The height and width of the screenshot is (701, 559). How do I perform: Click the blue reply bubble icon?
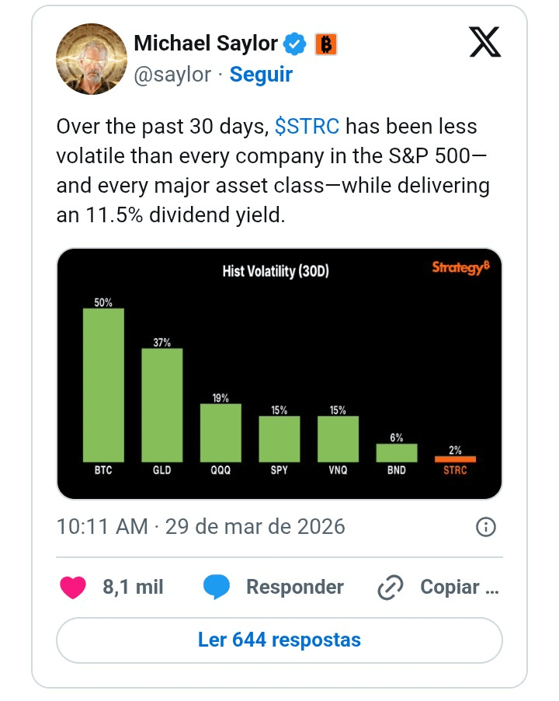pos(217,587)
